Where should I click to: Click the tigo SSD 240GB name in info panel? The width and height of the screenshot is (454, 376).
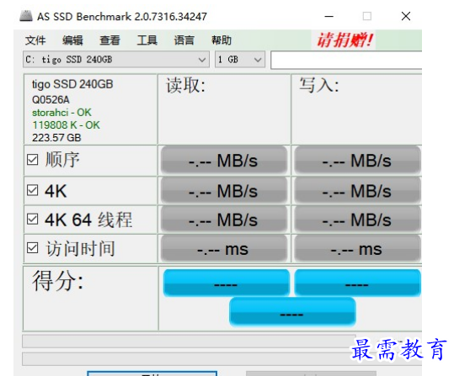tap(72, 84)
